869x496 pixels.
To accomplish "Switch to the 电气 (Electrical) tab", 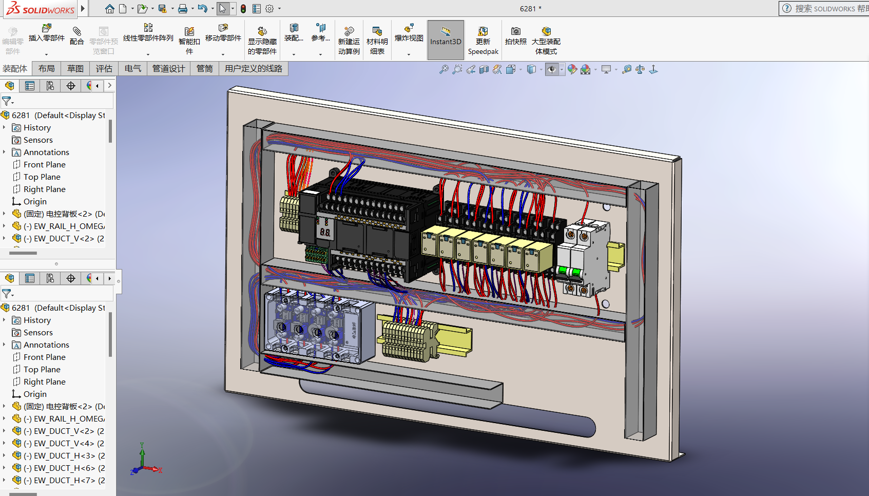I will [132, 68].
